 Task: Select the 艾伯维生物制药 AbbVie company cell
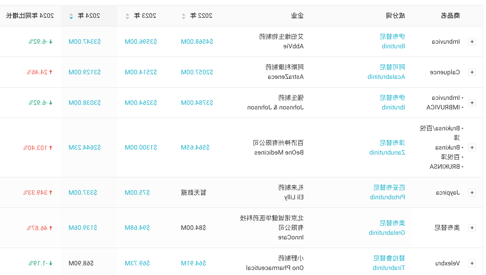pyautogui.click(x=281, y=42)
